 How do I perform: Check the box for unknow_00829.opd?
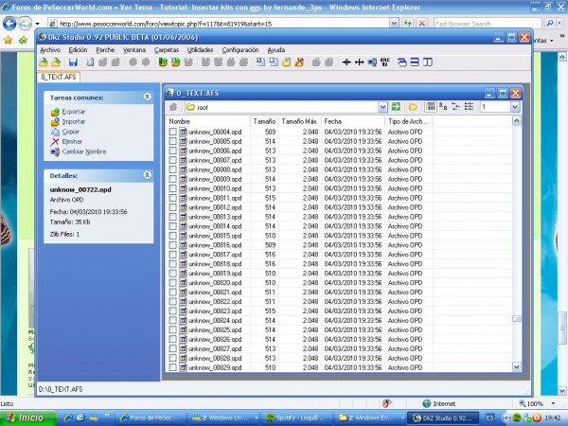tap(173, 367)
